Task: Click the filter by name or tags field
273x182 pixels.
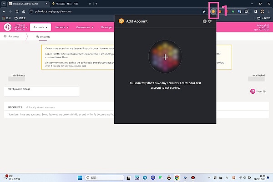Action: tap(41, 91)
